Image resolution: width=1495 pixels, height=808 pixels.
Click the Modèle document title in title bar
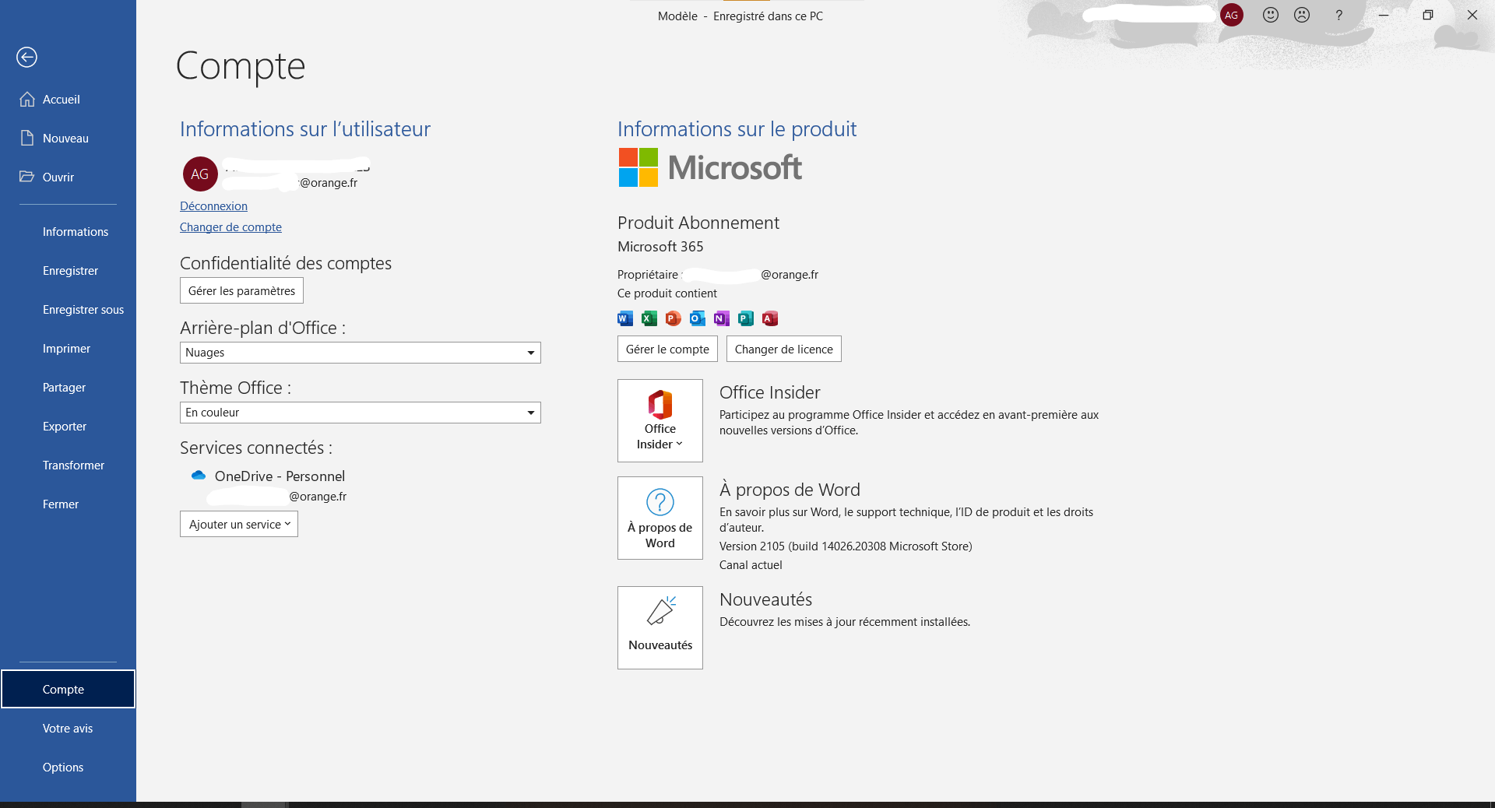[677, 16]
